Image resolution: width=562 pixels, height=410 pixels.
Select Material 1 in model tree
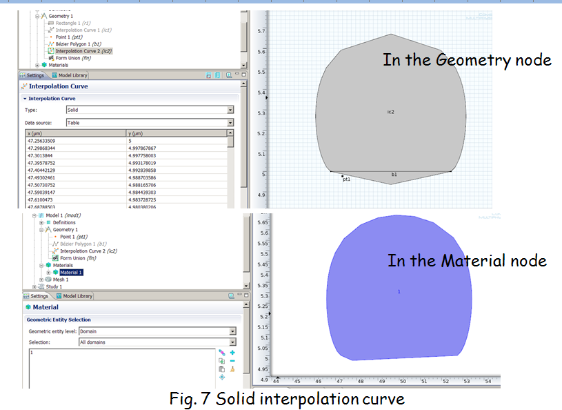click(x=70, y=272)
